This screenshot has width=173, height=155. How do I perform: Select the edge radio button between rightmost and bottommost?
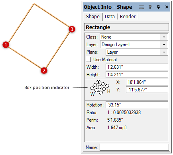(104, 89)
